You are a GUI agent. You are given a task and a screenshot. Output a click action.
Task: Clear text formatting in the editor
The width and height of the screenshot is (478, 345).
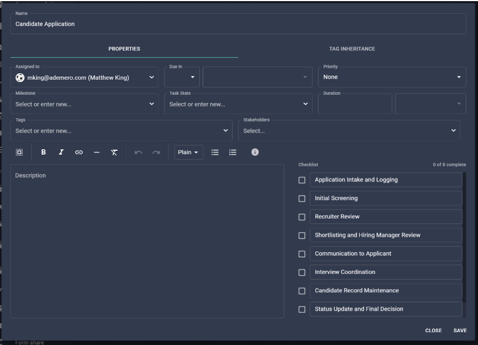coord(114,152)
